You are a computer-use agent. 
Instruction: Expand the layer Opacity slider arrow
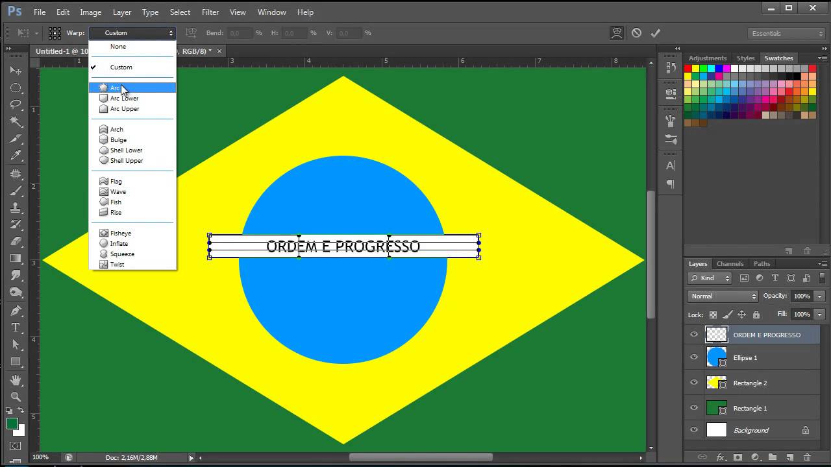pyautogui.click(x=820, y=296)
